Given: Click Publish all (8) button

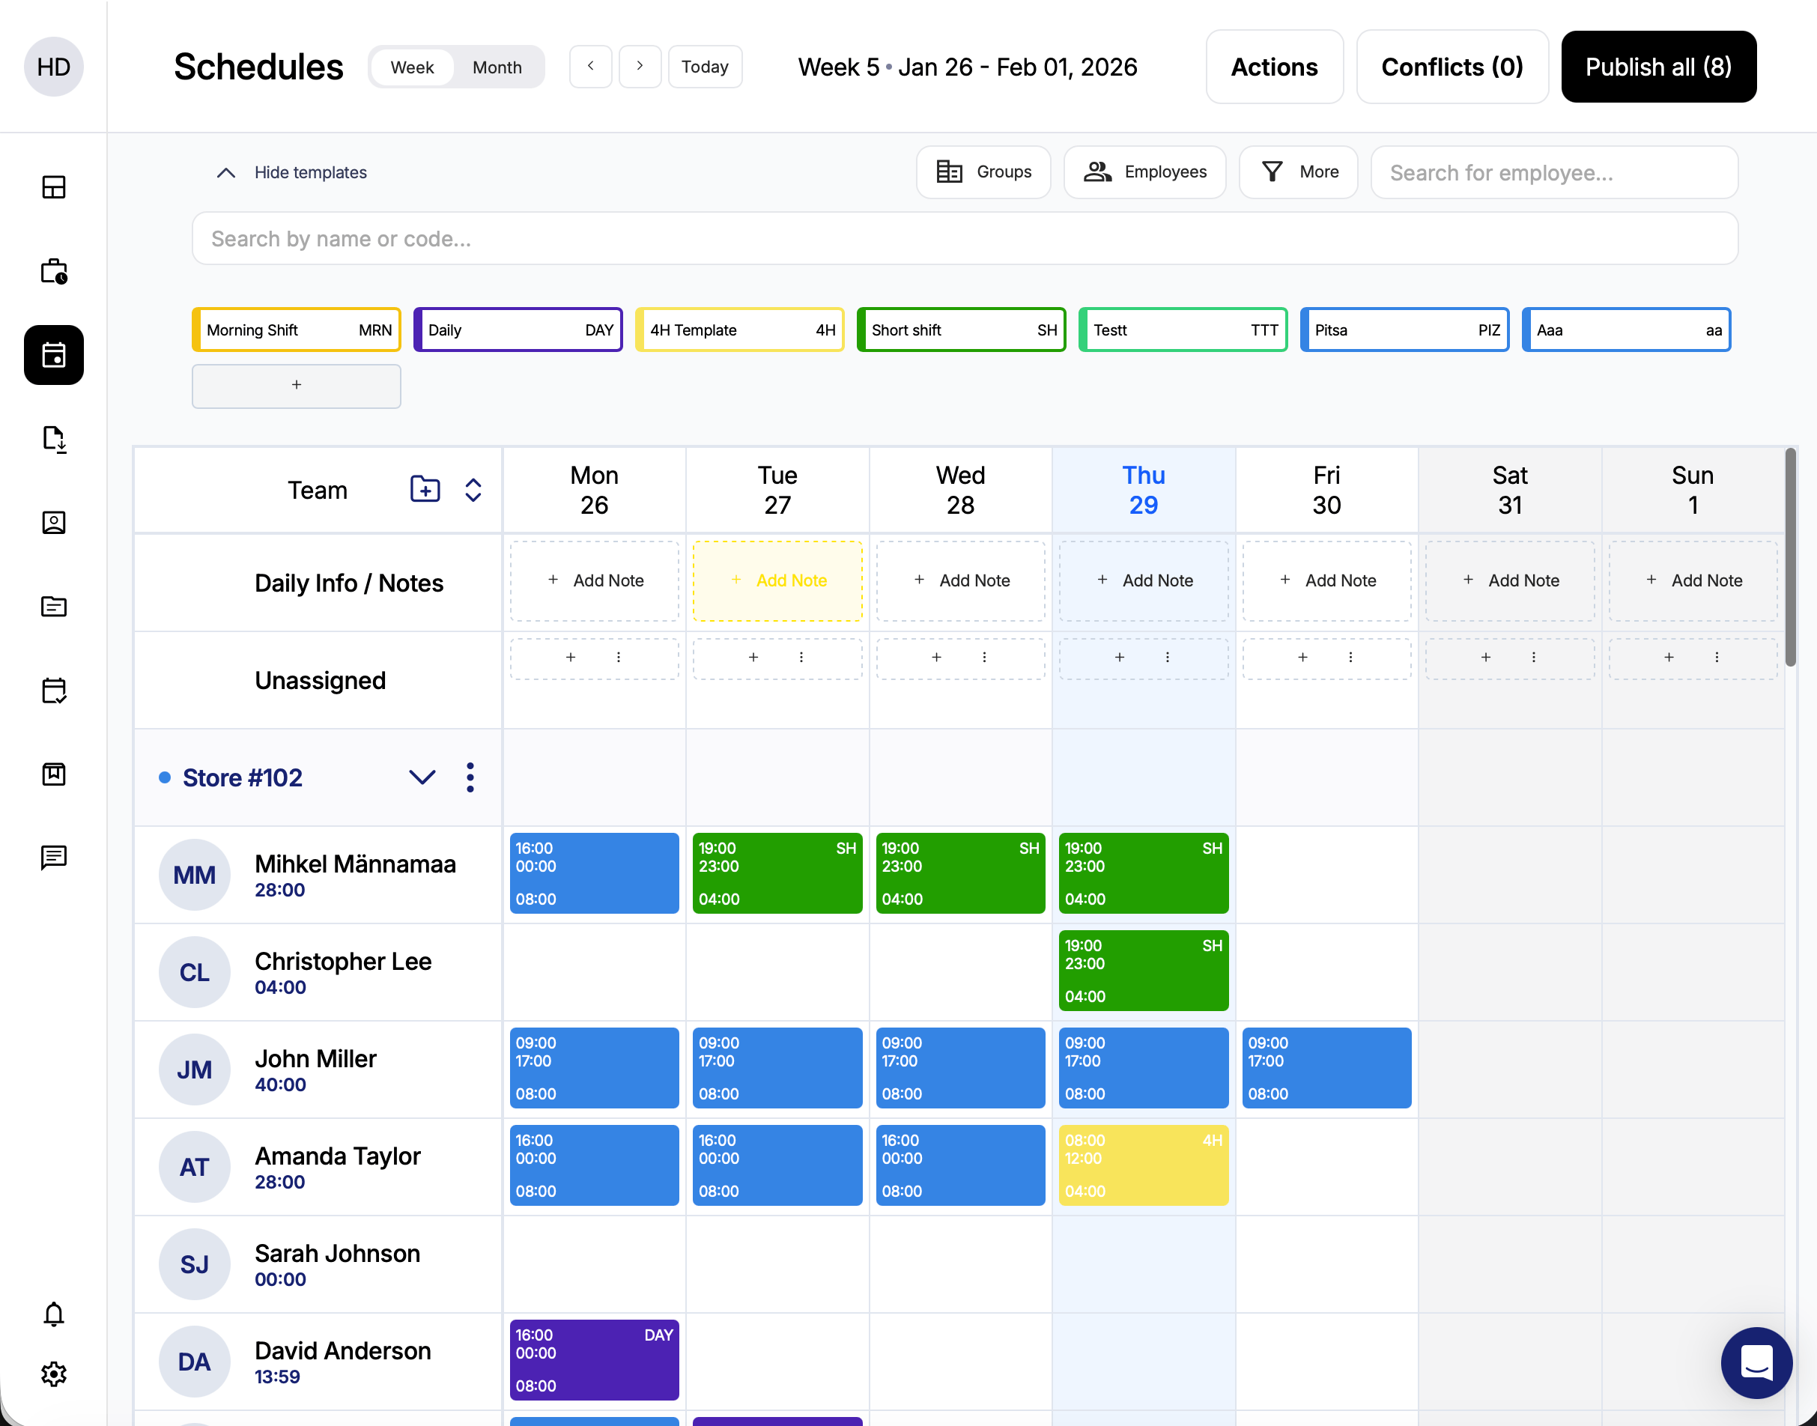Looking at the screenshot, I should [1658, 67].
